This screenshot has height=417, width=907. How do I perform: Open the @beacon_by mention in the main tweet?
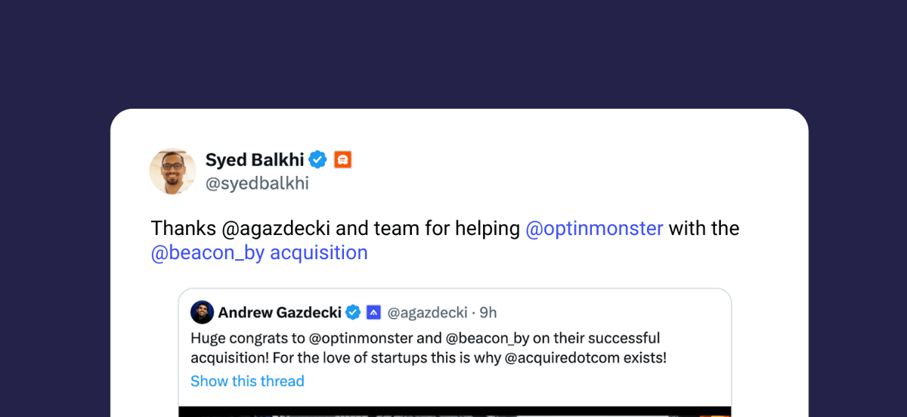point(208,252)
